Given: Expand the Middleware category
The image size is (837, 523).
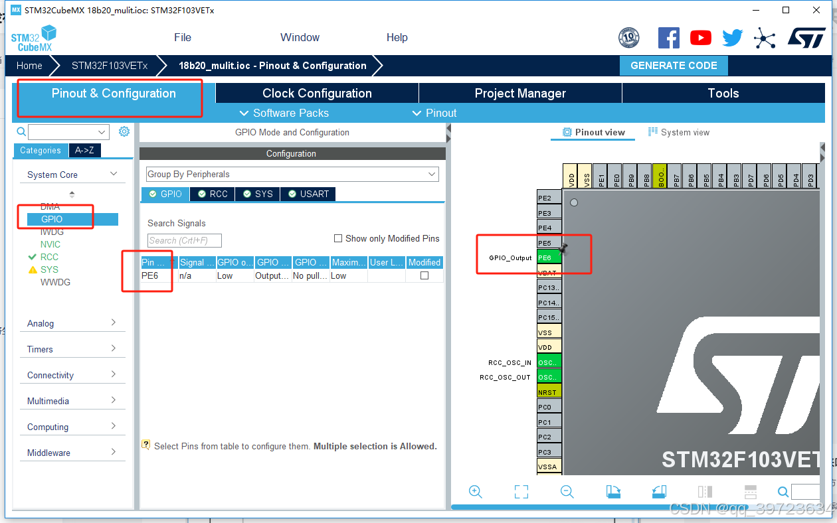Looking at the screenshot, I should (72, 453).
